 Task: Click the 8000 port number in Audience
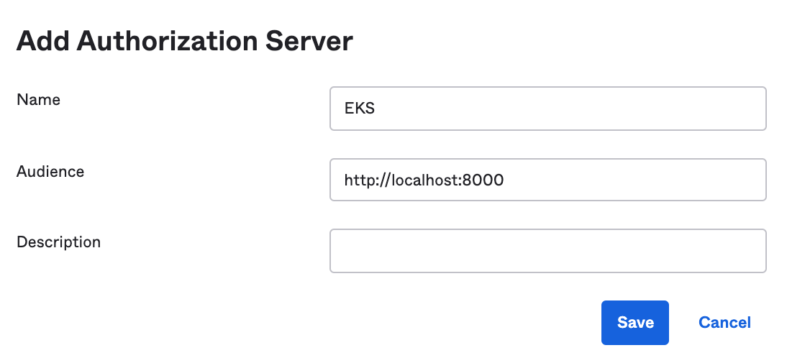[483, 180]
